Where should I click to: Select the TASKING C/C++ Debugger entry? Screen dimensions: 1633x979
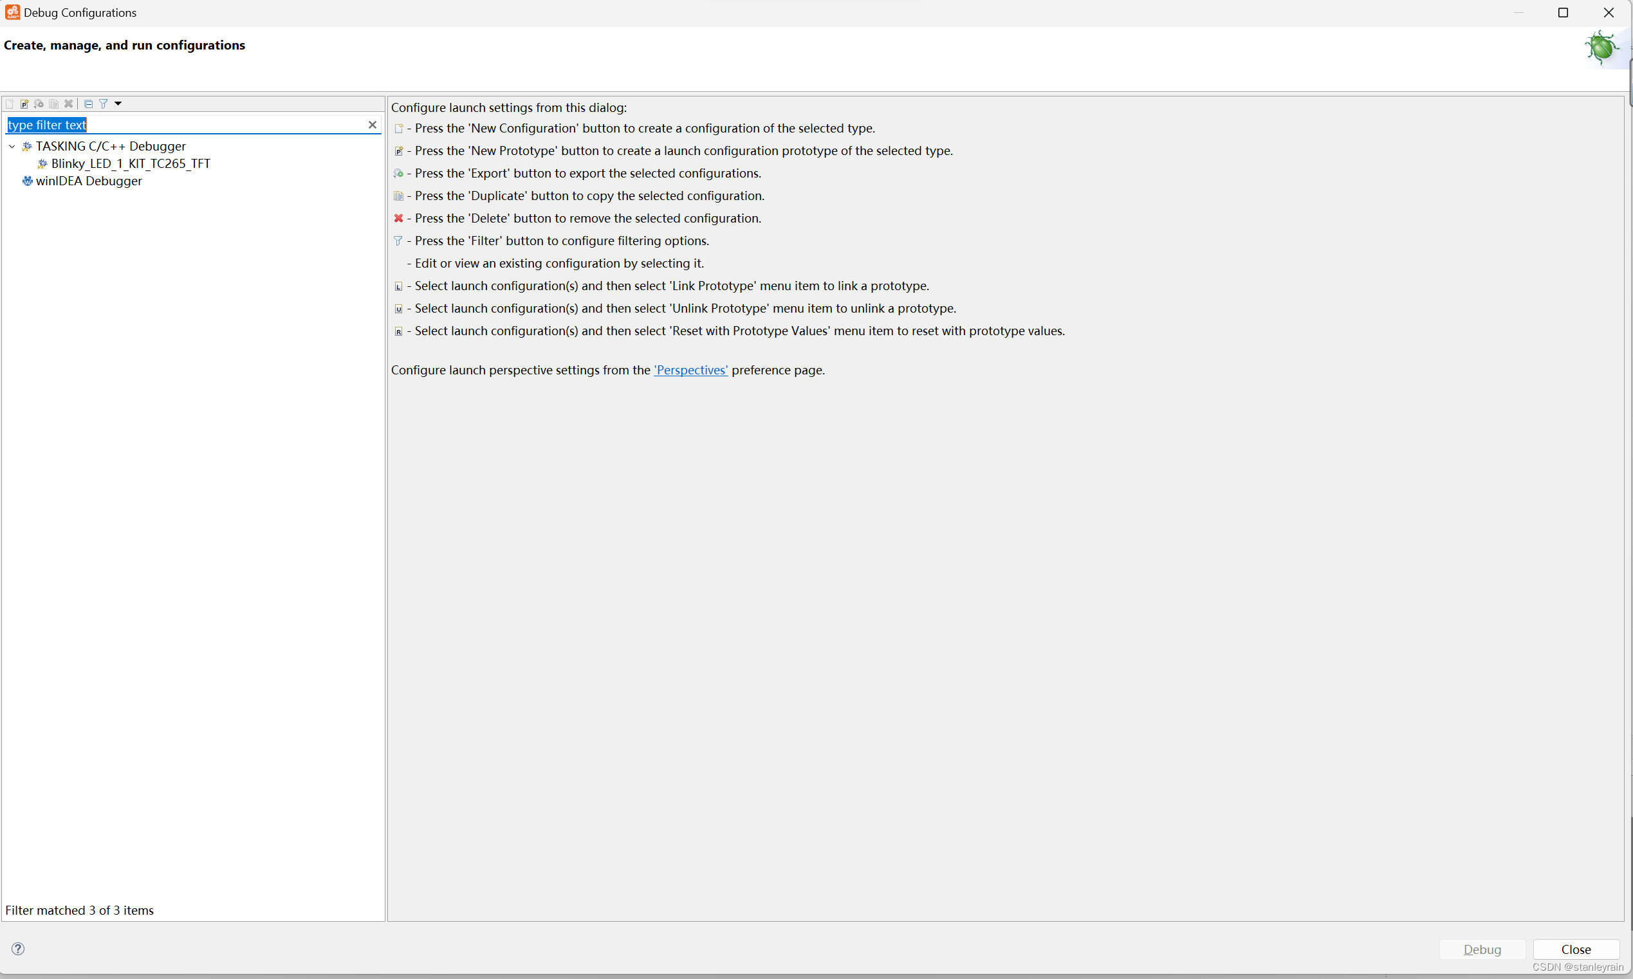(x=110, y=147)
